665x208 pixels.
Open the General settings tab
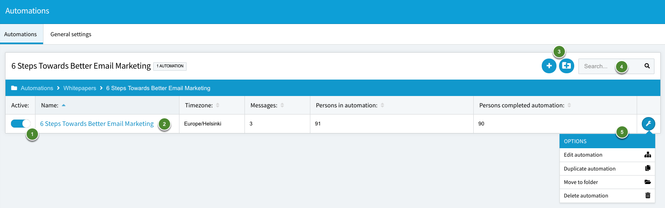[71, 34]
